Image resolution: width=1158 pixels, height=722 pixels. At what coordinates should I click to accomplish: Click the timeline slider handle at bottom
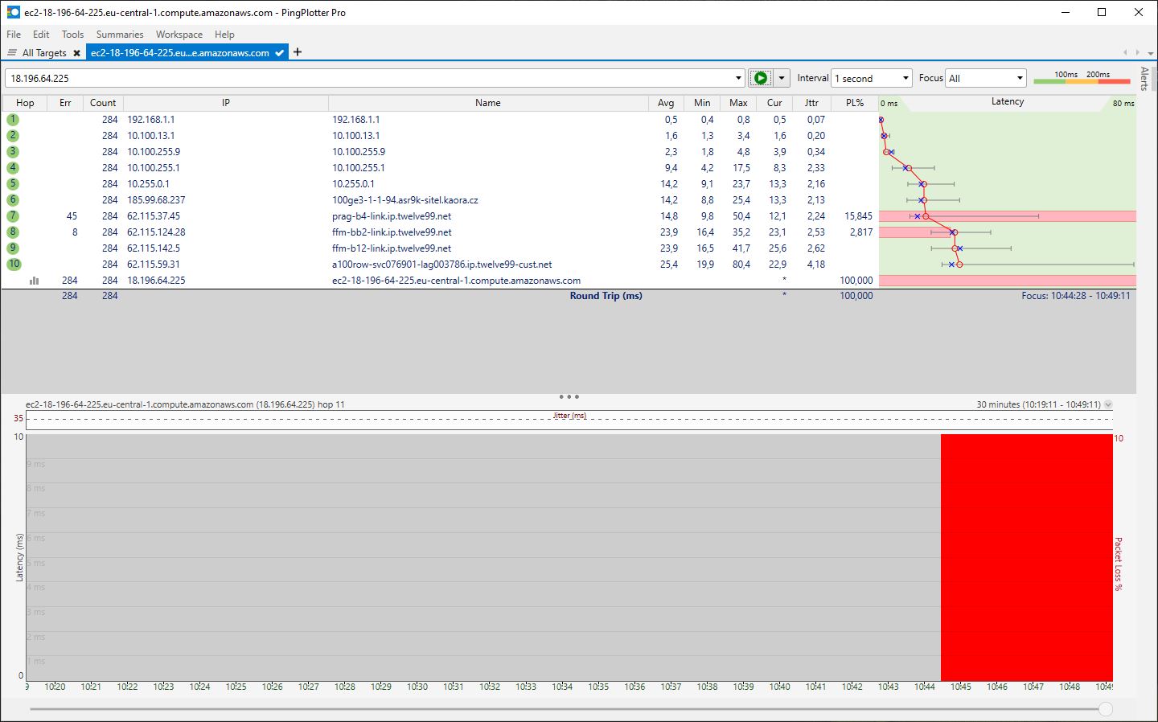click(x=1106, y=708)
